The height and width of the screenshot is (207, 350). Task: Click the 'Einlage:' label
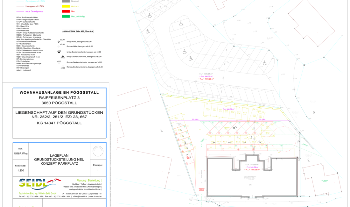[x=98, y=165]
